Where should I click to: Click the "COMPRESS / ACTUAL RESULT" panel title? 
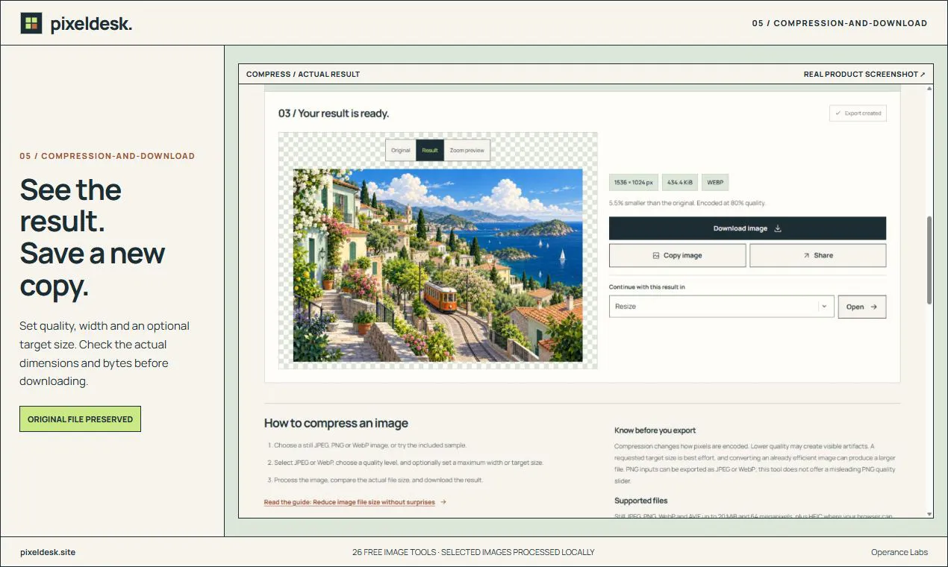click(x=303, y=74)
